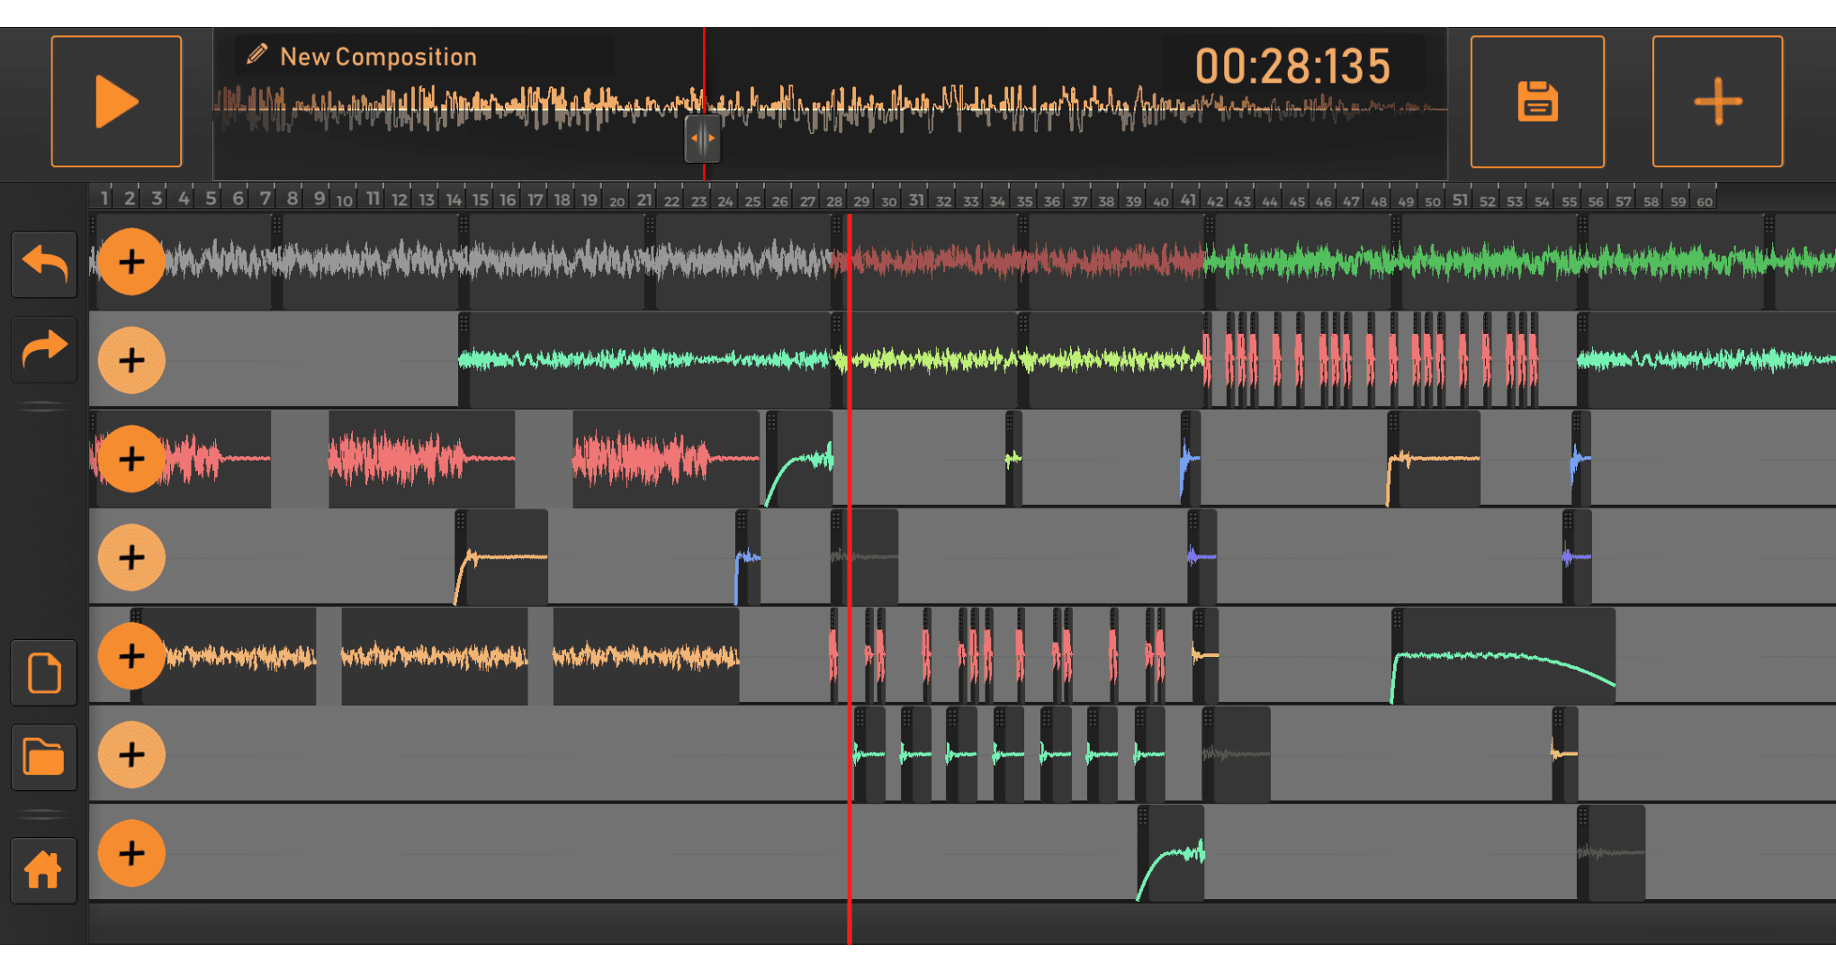
Task: Edit title with pencil icon
Action: [256, 55]
